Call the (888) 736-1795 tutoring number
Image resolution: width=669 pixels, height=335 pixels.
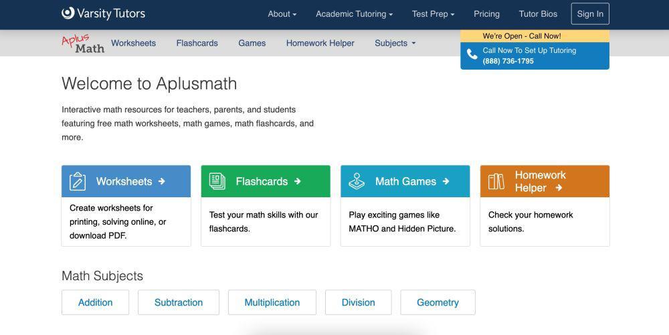point(508,61)
